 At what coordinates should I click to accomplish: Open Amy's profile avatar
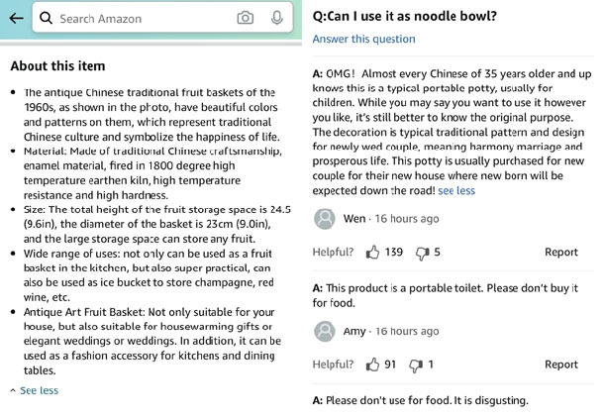[x=324, y=331]
